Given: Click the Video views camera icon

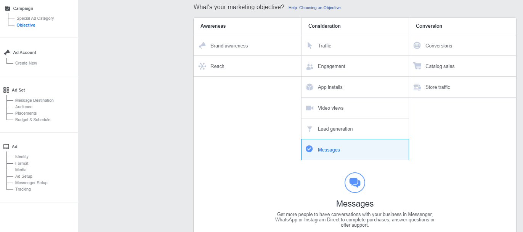Looking at the screenshot, I should [310, 108].
